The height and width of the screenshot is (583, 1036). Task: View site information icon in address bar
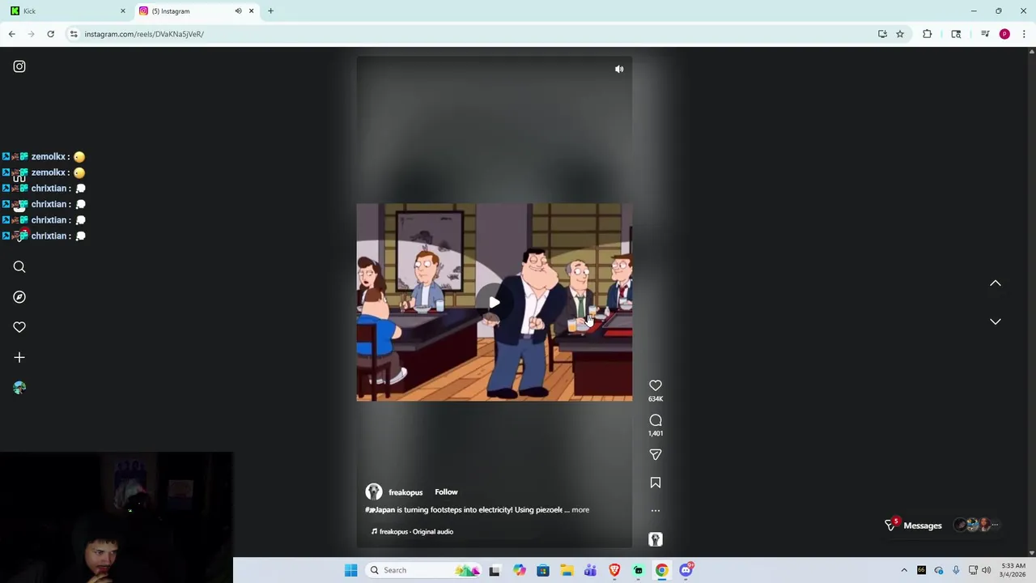(74, 34)
